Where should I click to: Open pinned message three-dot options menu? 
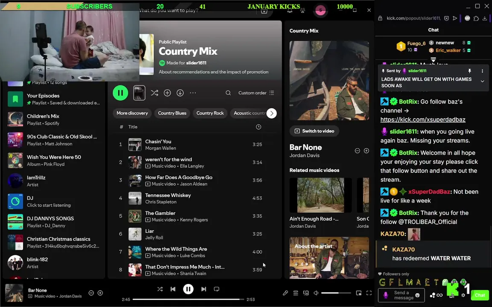[482, 71]
